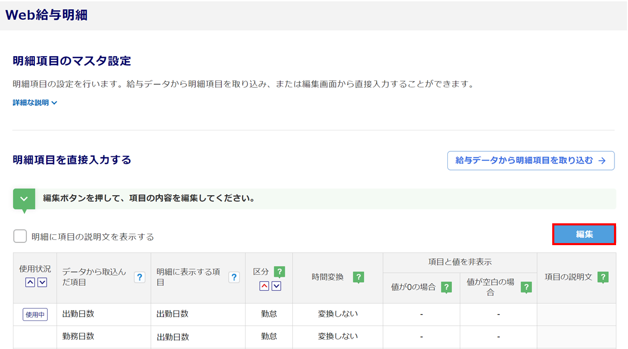The height and width of the screenshot is (349, 628).
Task: Click the 明細項目を直接入力する heading
Action: pos(72,160)
